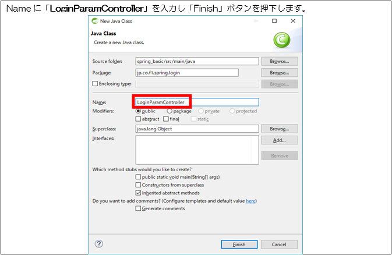Uncheck Inherited abstract methods option
392x255 pixels.
click(x=138, y=193)
